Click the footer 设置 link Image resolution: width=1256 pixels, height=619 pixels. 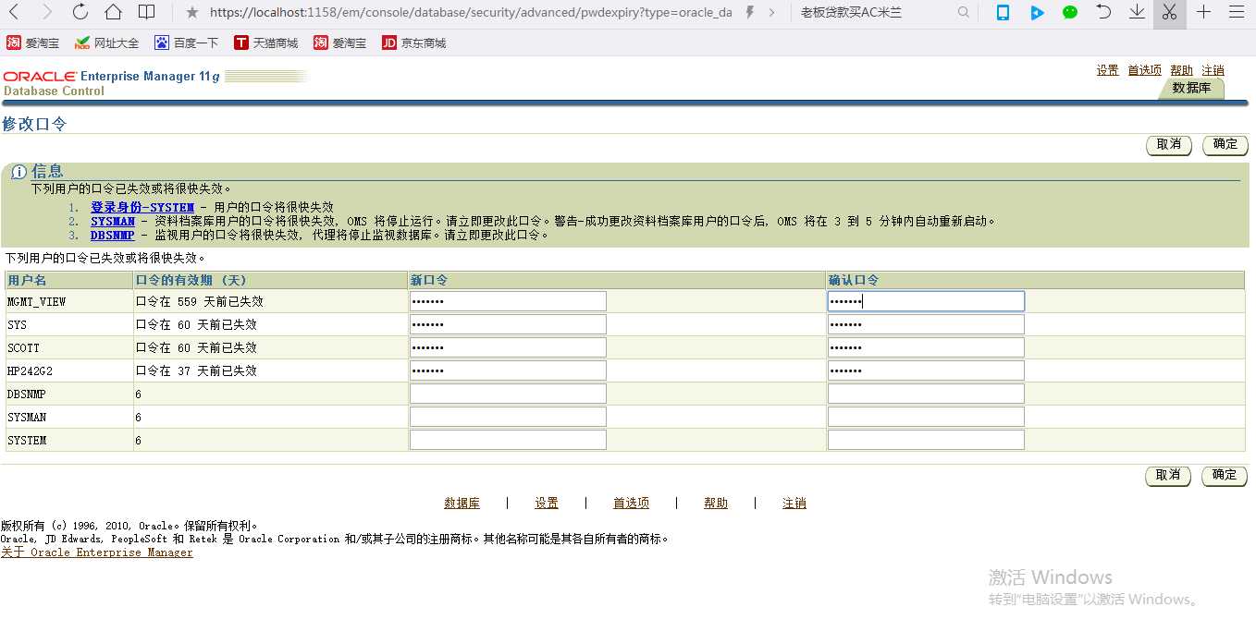click(547, 504)
